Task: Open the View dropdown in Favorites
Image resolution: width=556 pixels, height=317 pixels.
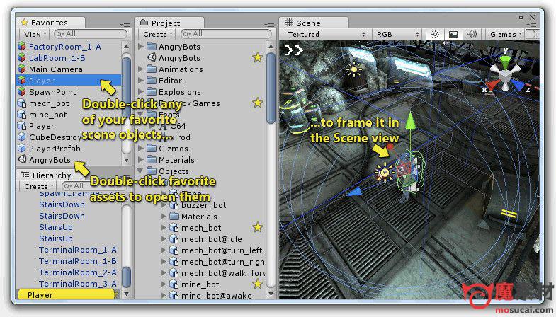Action: tap(35, 35)
